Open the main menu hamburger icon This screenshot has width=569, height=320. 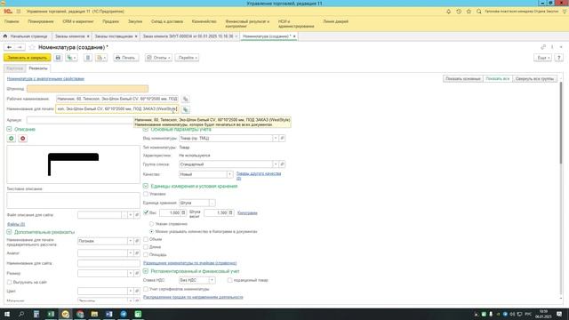(19, 12)
